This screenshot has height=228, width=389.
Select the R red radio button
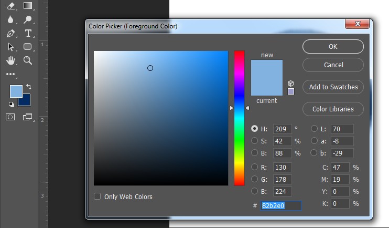(x=255, y=168)
